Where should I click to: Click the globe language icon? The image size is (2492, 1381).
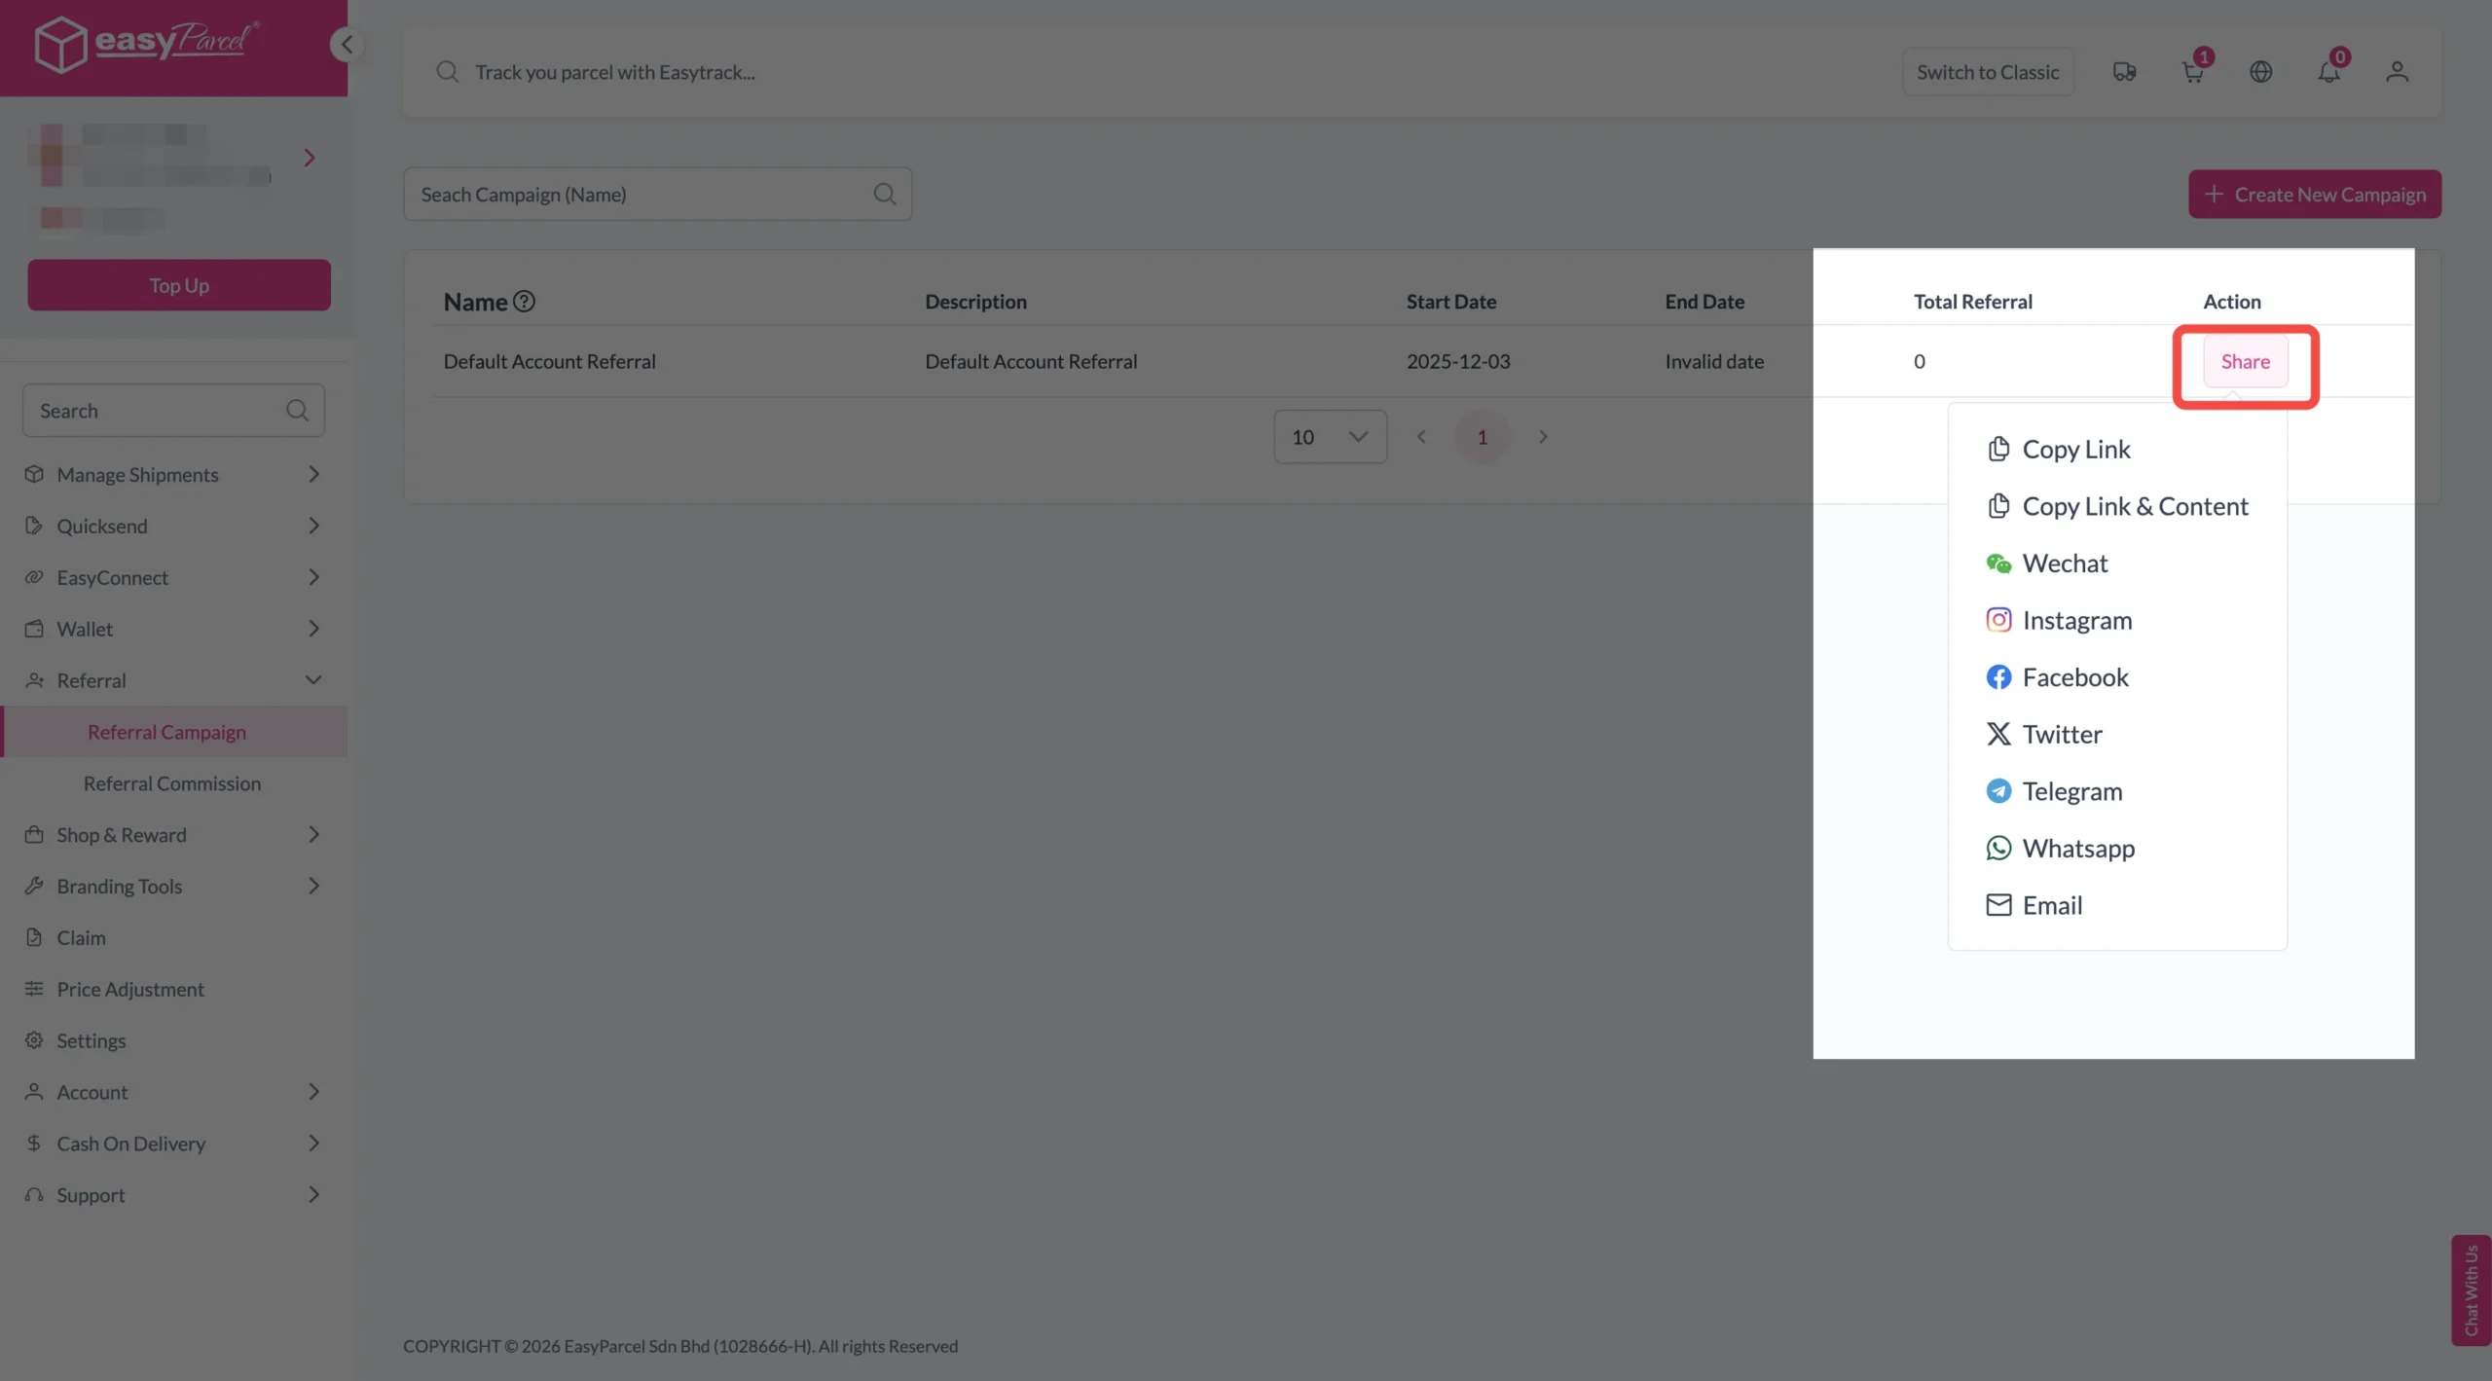coord(2260,72)
